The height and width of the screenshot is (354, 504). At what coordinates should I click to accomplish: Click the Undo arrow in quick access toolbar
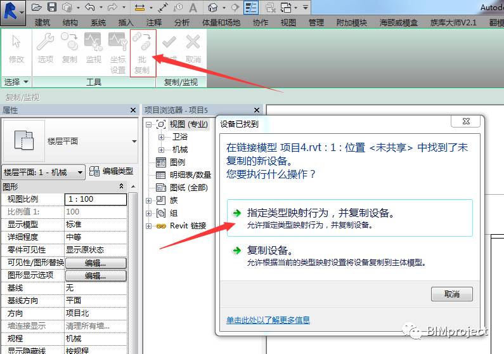tap(89, 8)
